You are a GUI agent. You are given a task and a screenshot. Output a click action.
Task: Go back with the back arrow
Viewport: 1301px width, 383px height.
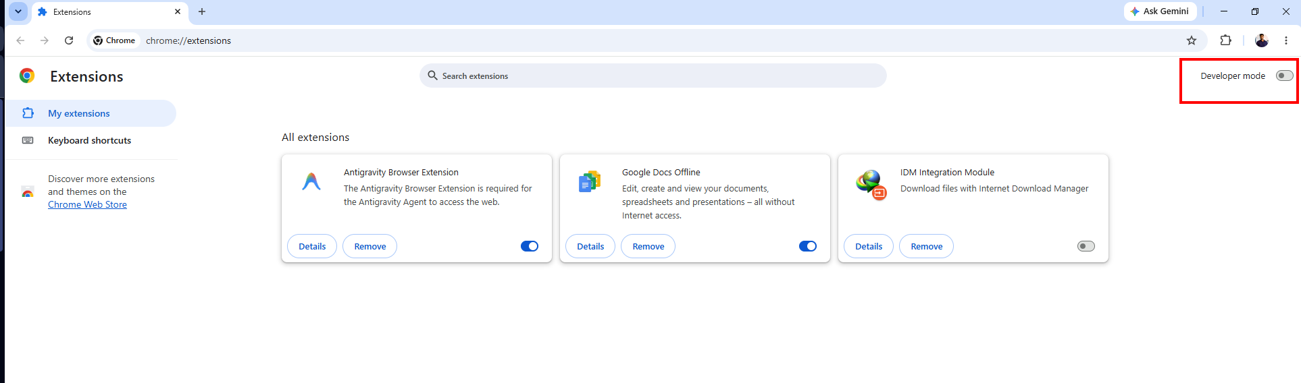20,40
